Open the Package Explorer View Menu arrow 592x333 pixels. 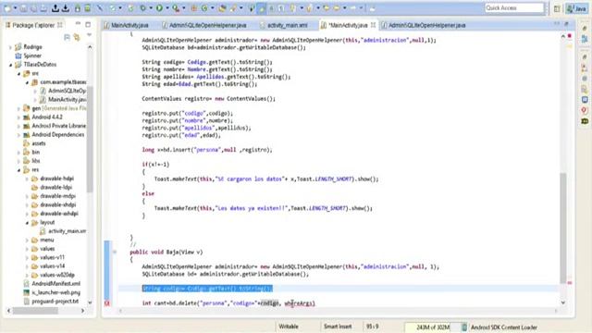[x=89, y=35]
